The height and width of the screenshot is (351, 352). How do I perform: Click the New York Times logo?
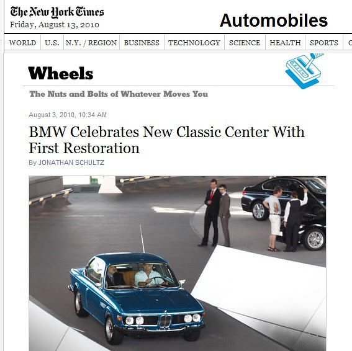(x=57, y=12)
